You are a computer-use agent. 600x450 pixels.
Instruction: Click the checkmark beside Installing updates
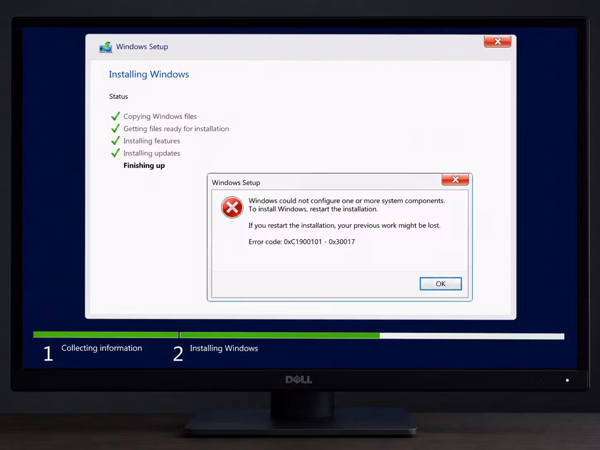tap(116, 153)
